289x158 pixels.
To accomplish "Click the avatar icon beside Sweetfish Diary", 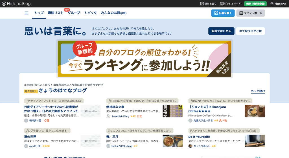I will (108, 116).
